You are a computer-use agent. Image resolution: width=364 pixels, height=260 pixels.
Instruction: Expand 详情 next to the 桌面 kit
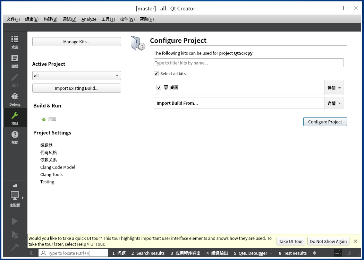(334, 87)
